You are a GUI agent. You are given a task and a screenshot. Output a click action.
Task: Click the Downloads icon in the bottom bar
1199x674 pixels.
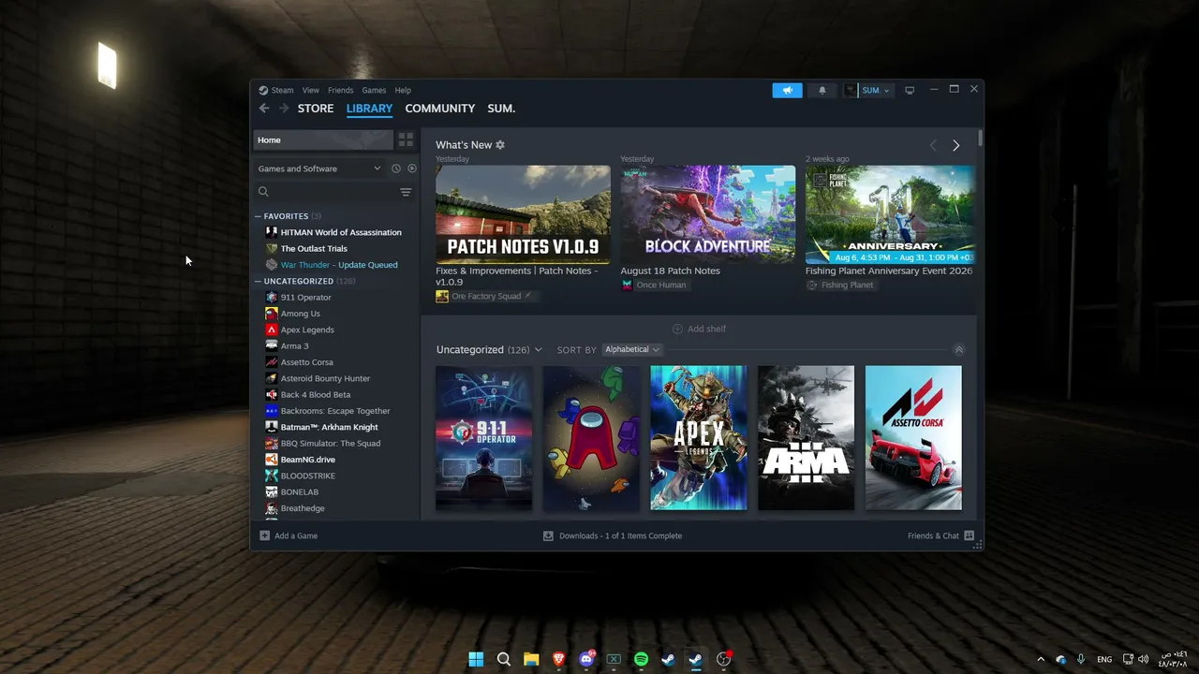(x=548, y=535)
